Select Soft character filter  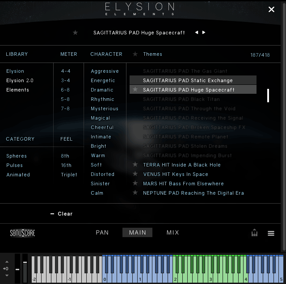tap(96, 165)
